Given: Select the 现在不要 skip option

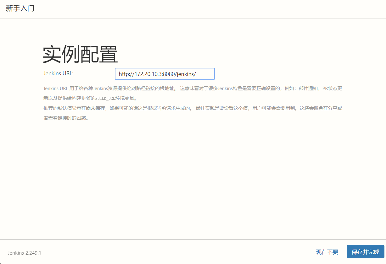Looking at the screenshot, I should (x=327, y=252).
